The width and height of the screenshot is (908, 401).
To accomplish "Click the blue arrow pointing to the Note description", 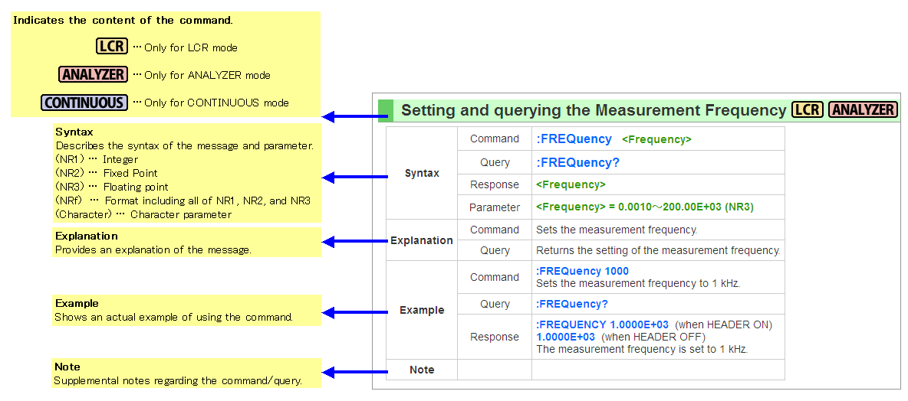I will [355, 372].
